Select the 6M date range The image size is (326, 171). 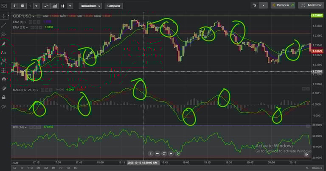(x=38, y=168)
